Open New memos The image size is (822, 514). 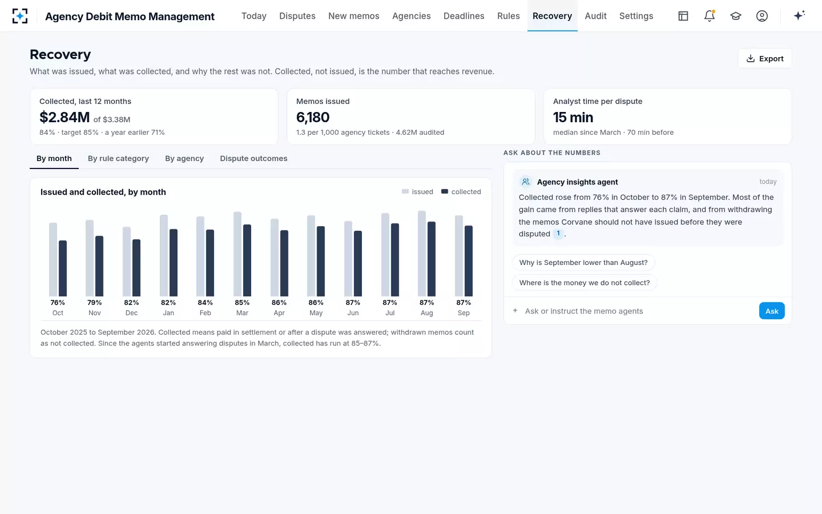(354, 16)
